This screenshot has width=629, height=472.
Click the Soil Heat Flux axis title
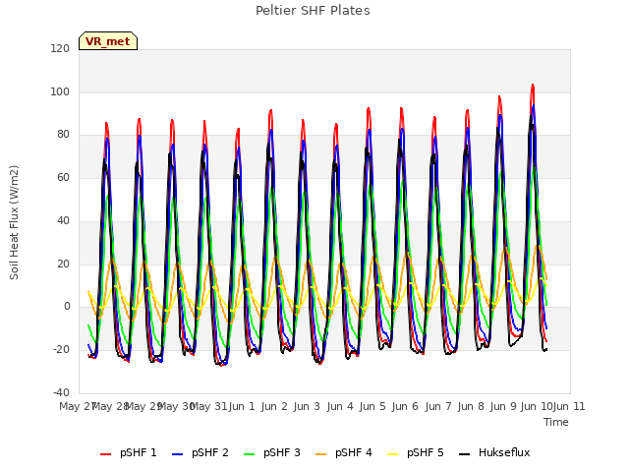14,222
